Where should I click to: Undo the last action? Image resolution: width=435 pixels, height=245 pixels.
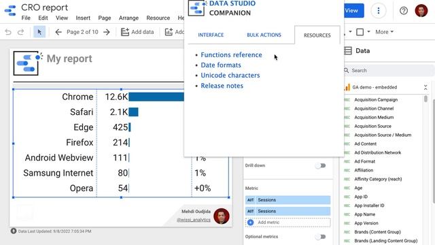pyautogui.click(x=8, y=32)
